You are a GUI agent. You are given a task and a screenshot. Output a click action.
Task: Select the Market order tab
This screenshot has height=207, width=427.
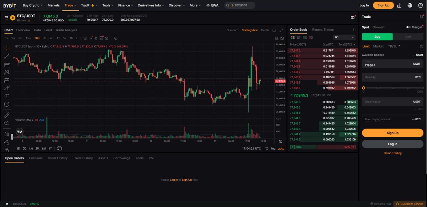pos(378,46)
